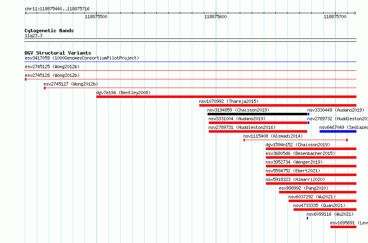Click the red bar of nsv5594752
Viewport: 368px width, 243px height.
[311, 175]
